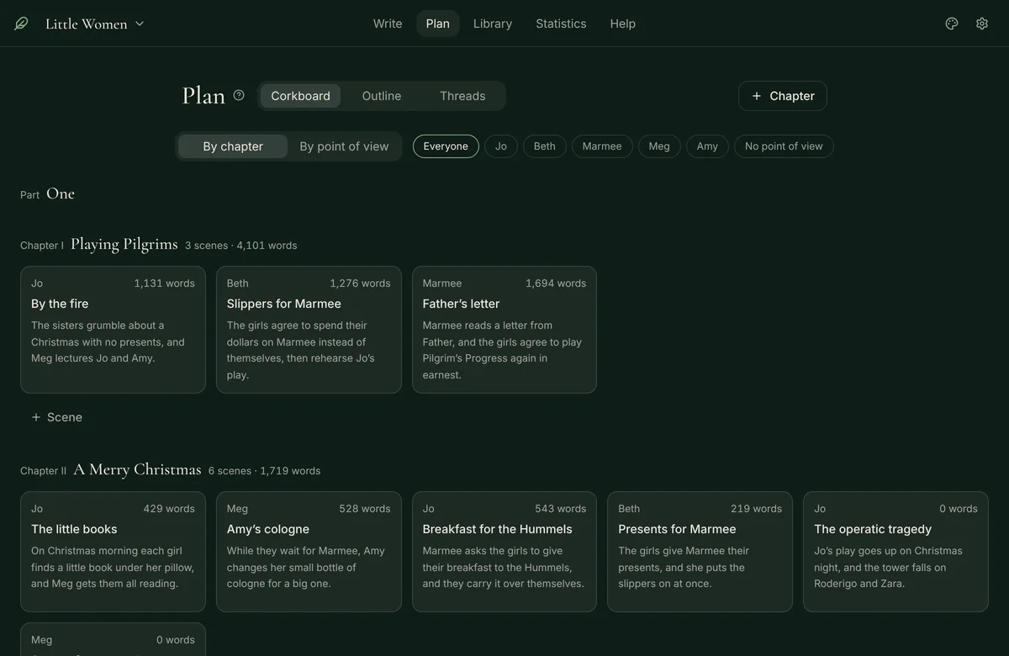Filter scenes by Beth chip
The image size is (1009, 656).
(545, 146)
